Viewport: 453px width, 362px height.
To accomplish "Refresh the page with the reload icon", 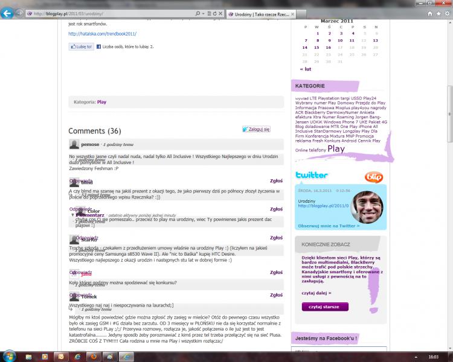I will 214,13.
